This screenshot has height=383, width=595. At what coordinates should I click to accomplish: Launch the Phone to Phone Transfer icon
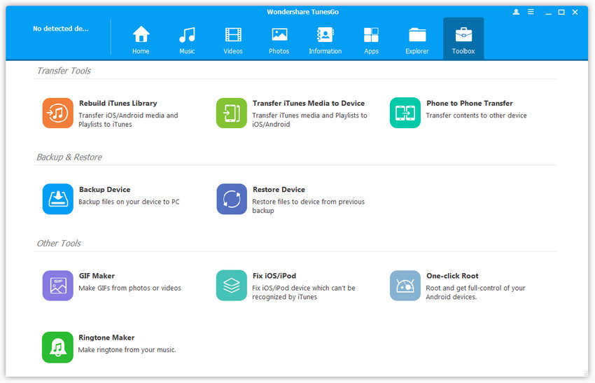[x=405, y=113]
